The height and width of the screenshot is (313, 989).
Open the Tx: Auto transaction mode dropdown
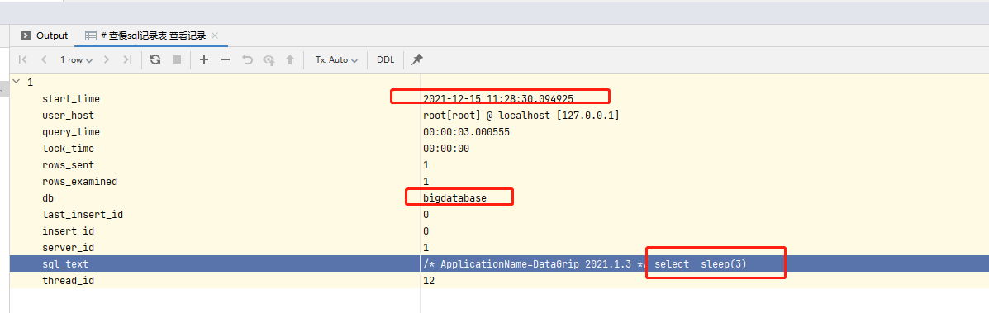point(337,60)
